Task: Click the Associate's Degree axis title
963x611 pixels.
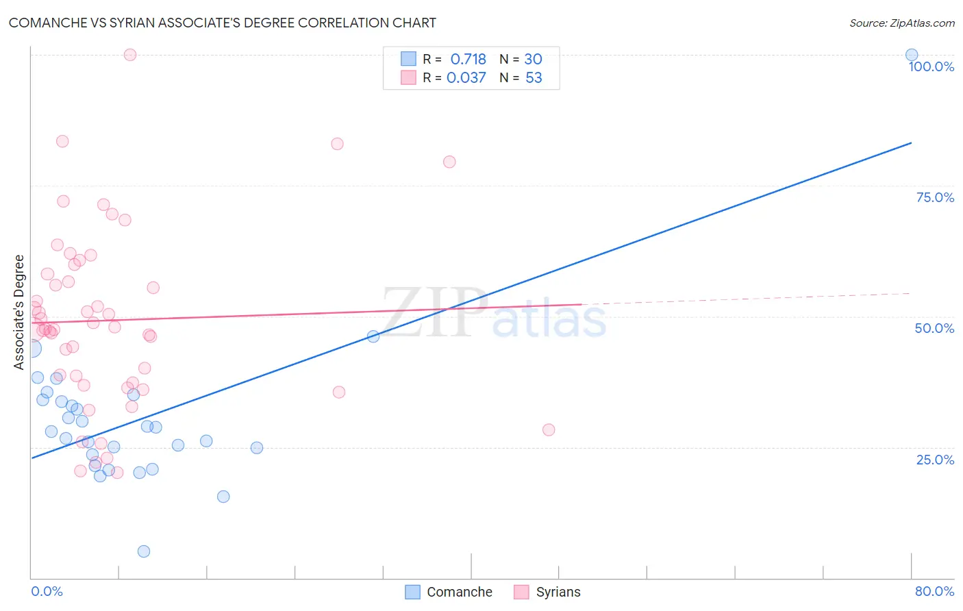Action: pyautogui.click(x=19, y=312)
